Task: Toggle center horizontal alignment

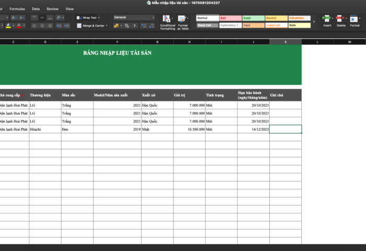Action: click(x=42, y=25)
